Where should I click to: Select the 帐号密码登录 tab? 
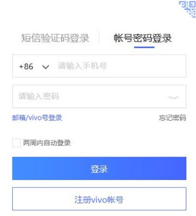(143, 38)
